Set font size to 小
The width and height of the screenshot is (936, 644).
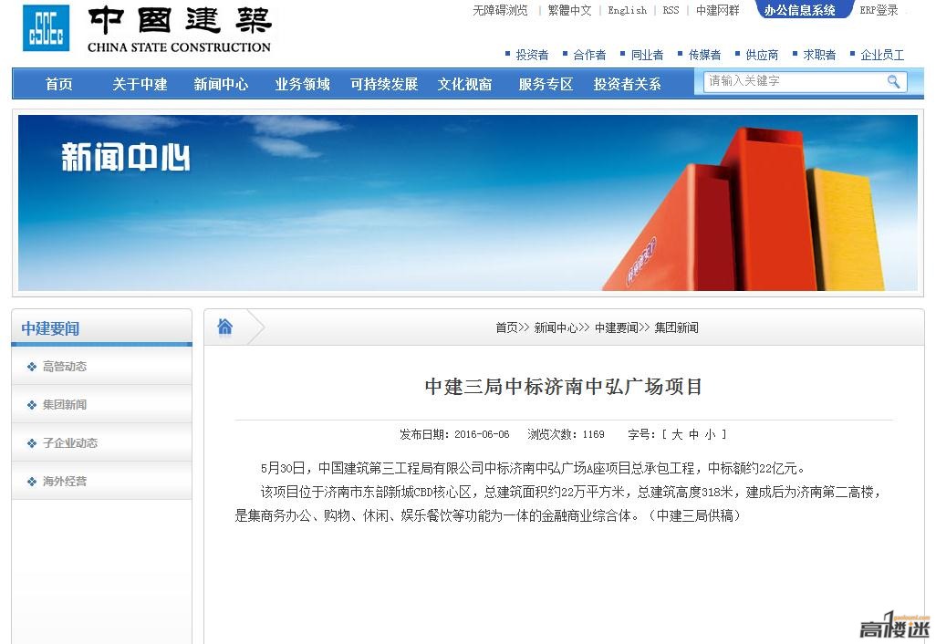point(710,434)
